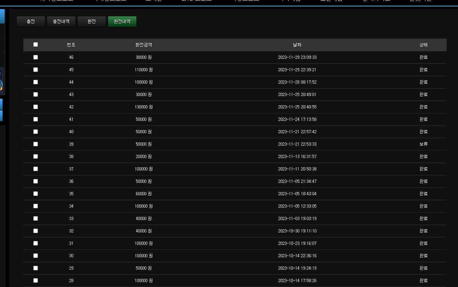Click the 상태 column header
Screen dimensions: 458x287
[424, 45]
